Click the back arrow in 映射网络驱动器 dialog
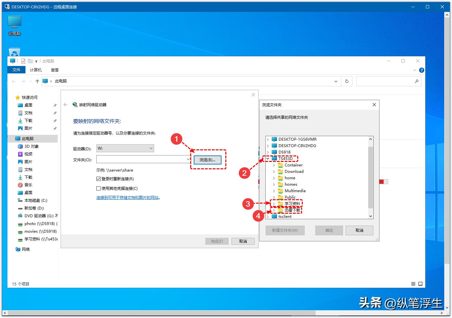This screenshot has height=318, width=452. tap(65, 104)
